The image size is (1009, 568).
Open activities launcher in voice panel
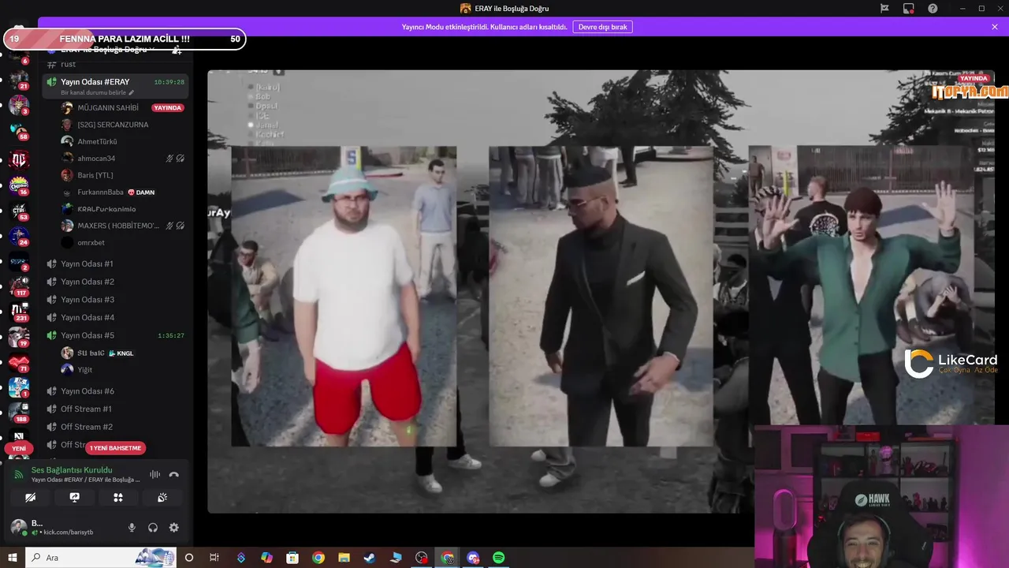click(118, 498)
